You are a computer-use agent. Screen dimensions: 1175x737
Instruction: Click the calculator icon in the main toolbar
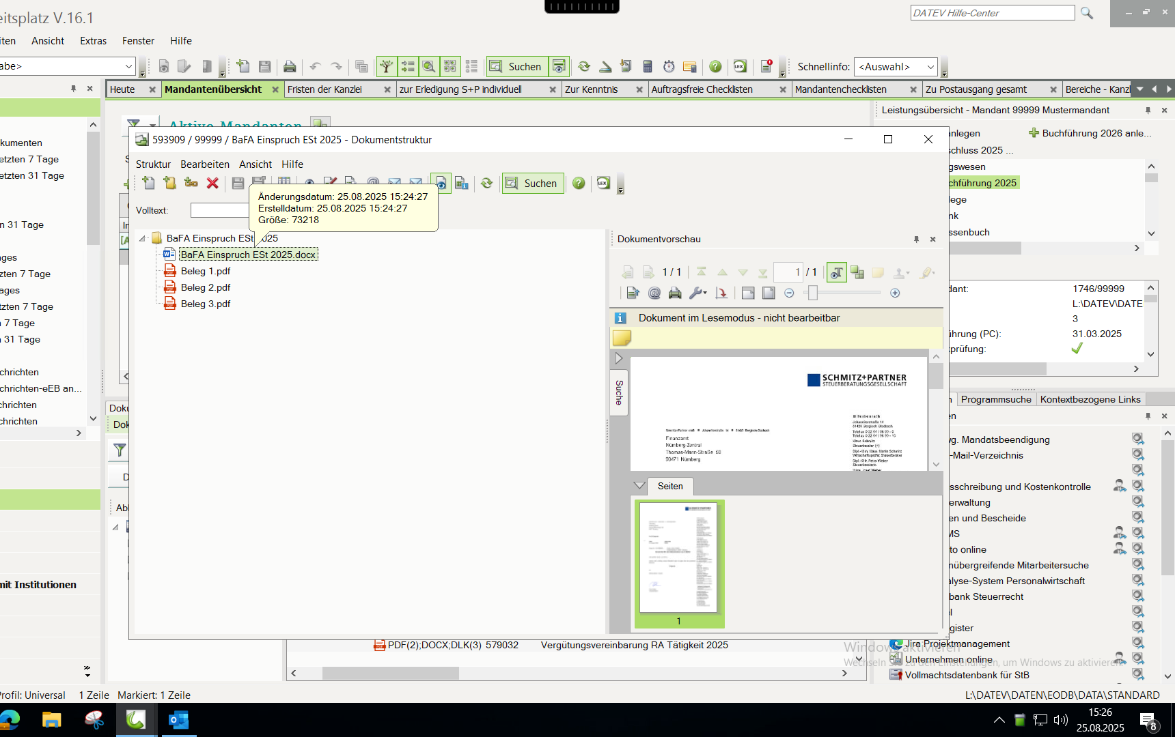point(648,66)
